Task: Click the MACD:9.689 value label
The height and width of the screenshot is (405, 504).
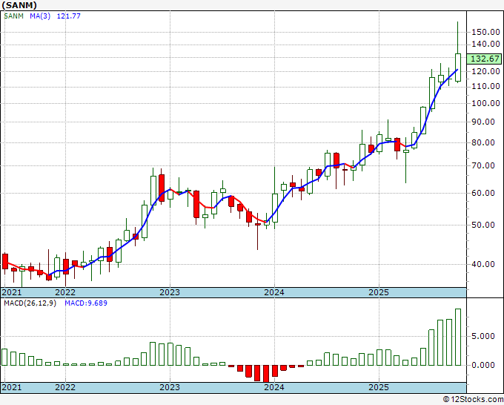Action: click(x=86, y=303)
